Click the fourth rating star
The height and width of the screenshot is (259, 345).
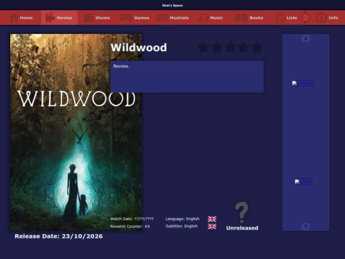[243, 47]
